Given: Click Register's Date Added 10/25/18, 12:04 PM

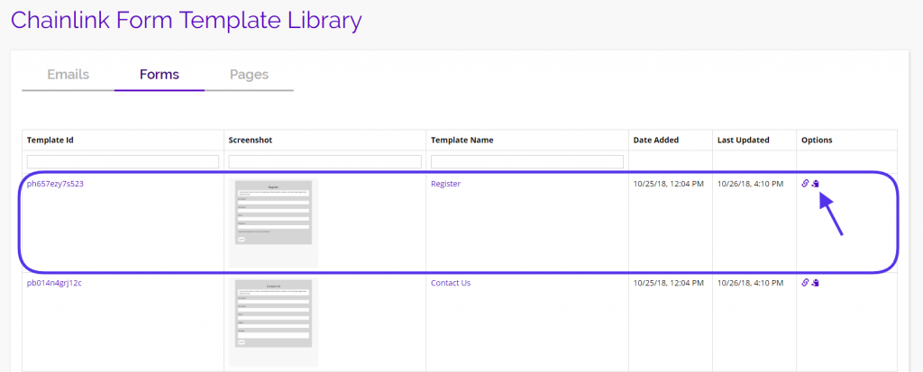Looking at the screenshot, I should tap(668, 184).
